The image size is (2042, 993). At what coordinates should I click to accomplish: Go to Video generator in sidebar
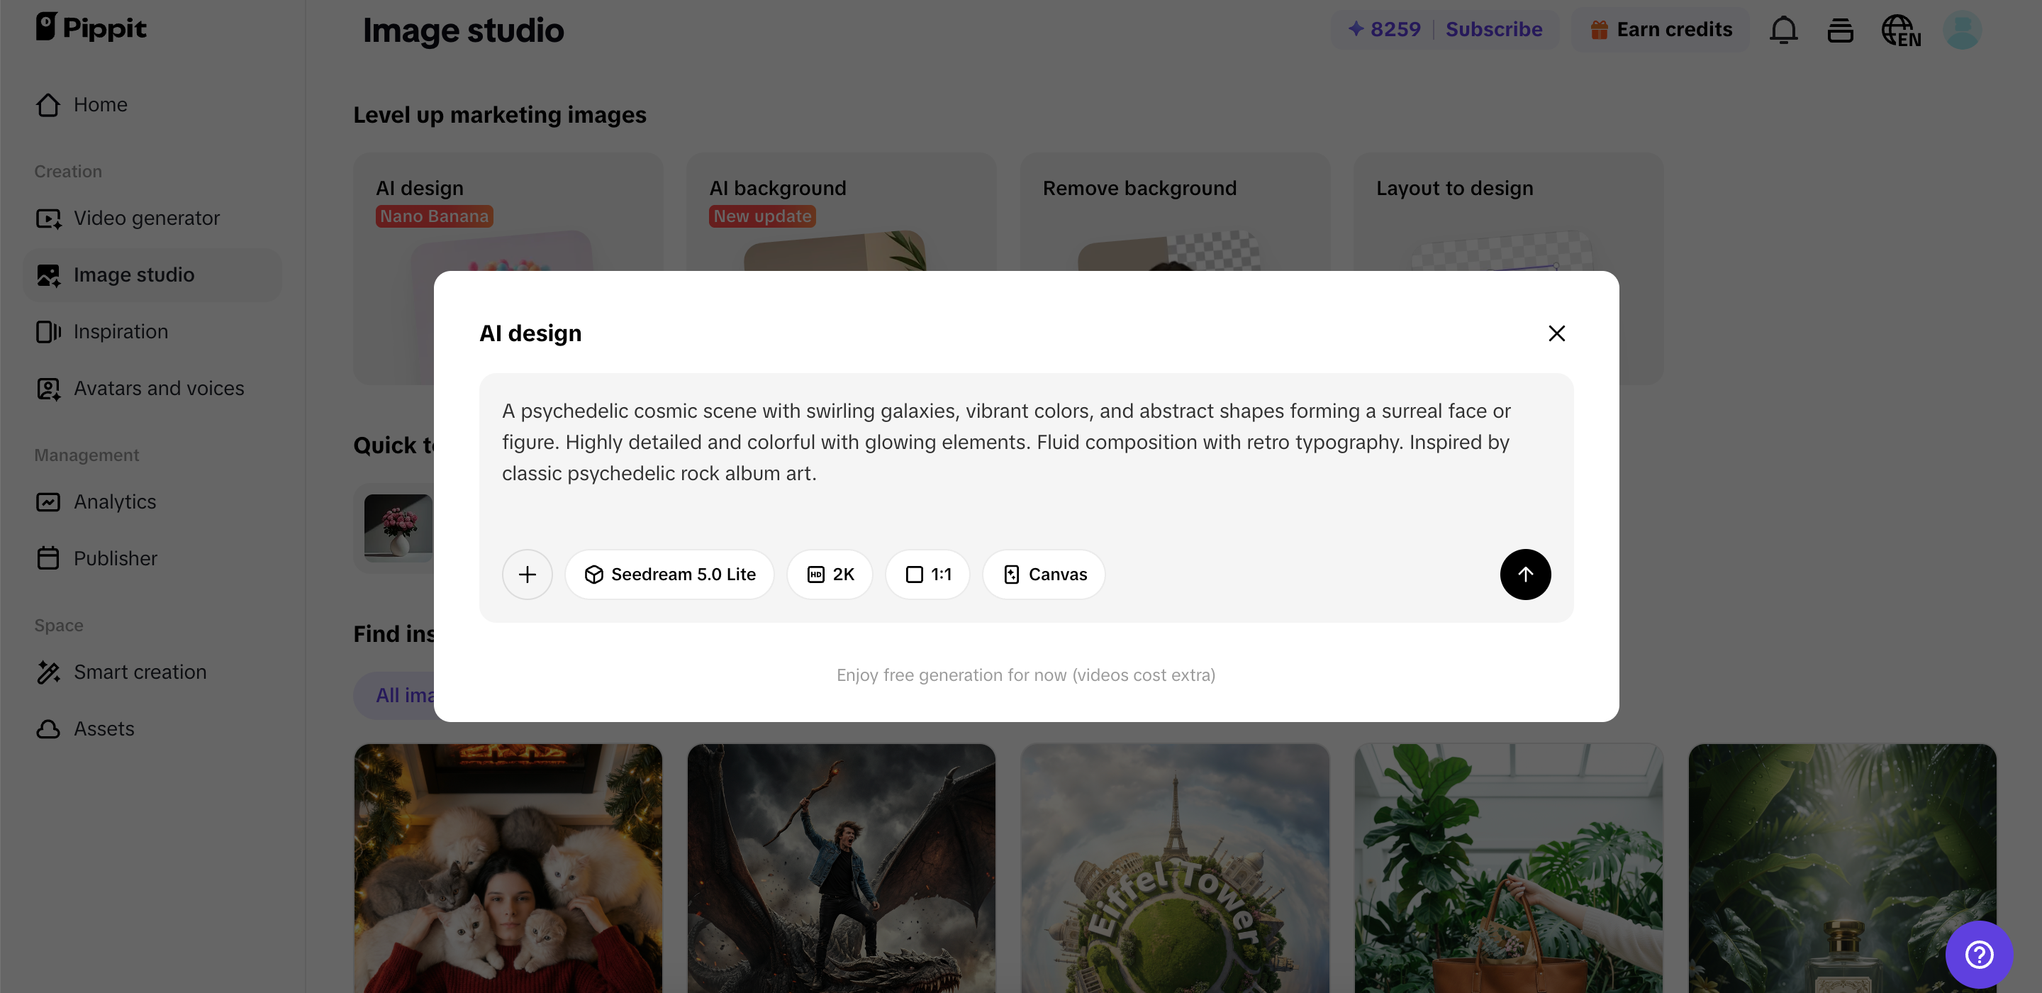tap(147, 218)
